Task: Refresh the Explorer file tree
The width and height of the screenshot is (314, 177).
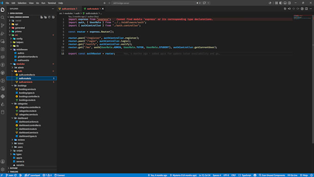Action: (x=49, y=17)
